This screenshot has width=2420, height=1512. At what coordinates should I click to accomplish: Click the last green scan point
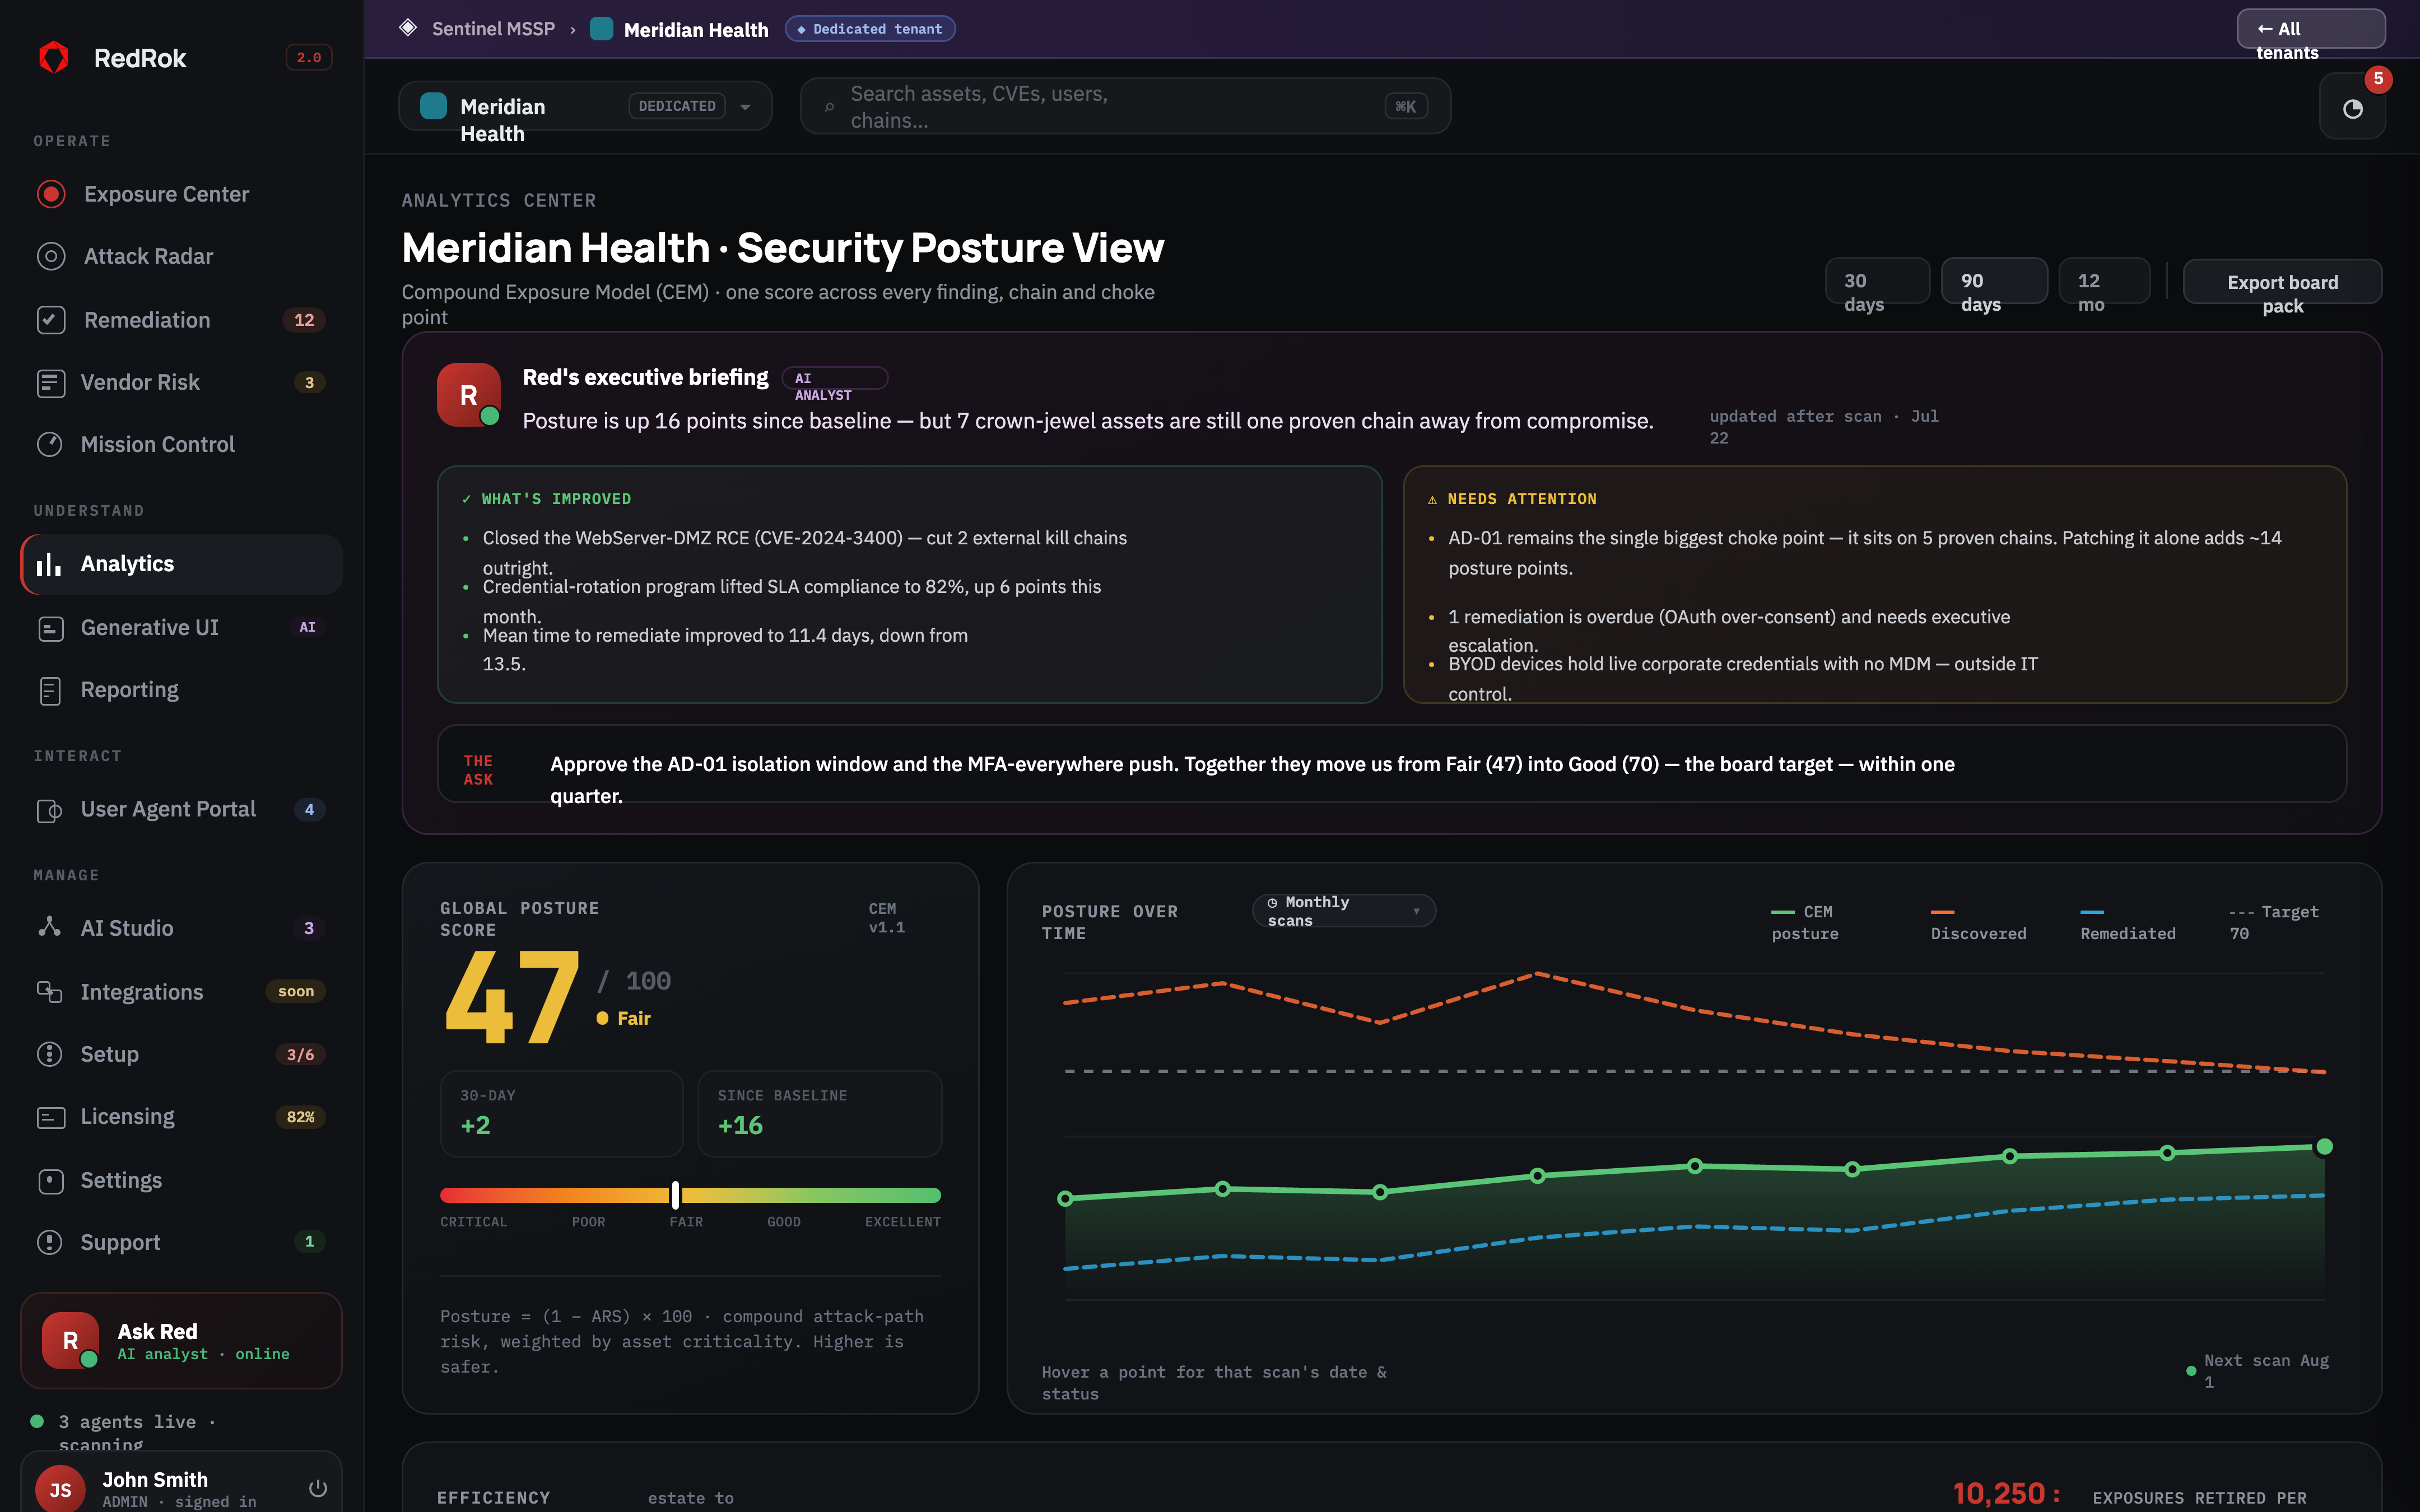[x=2325, y=1147]
